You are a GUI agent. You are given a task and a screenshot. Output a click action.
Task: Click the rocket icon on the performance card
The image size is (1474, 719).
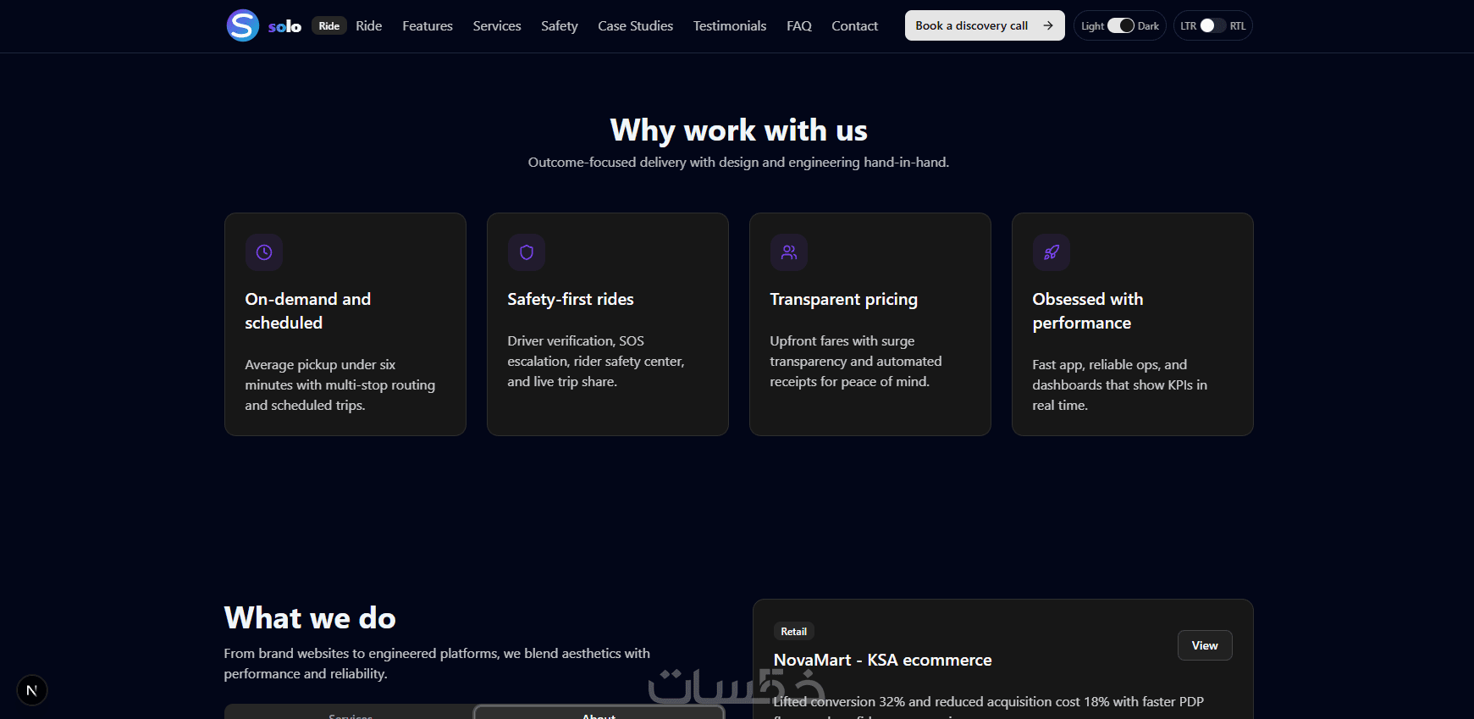[x=1052, y=252]
